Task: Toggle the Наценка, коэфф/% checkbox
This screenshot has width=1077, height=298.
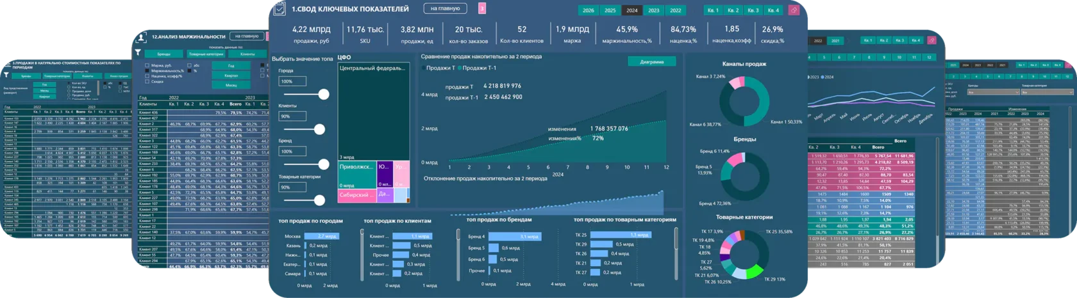Action: (x=147, y=76)
